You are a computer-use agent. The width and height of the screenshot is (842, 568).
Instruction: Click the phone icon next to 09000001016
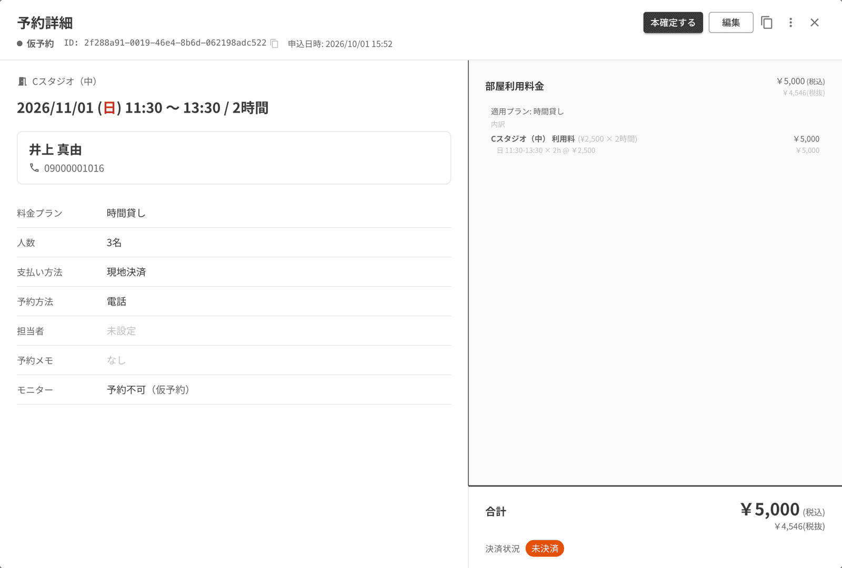34,168
